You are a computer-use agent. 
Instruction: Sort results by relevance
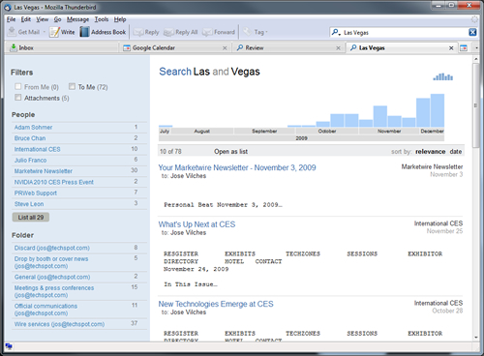pos(430,151)
